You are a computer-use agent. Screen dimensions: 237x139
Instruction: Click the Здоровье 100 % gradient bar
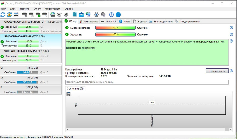click(x=115, y=34)
